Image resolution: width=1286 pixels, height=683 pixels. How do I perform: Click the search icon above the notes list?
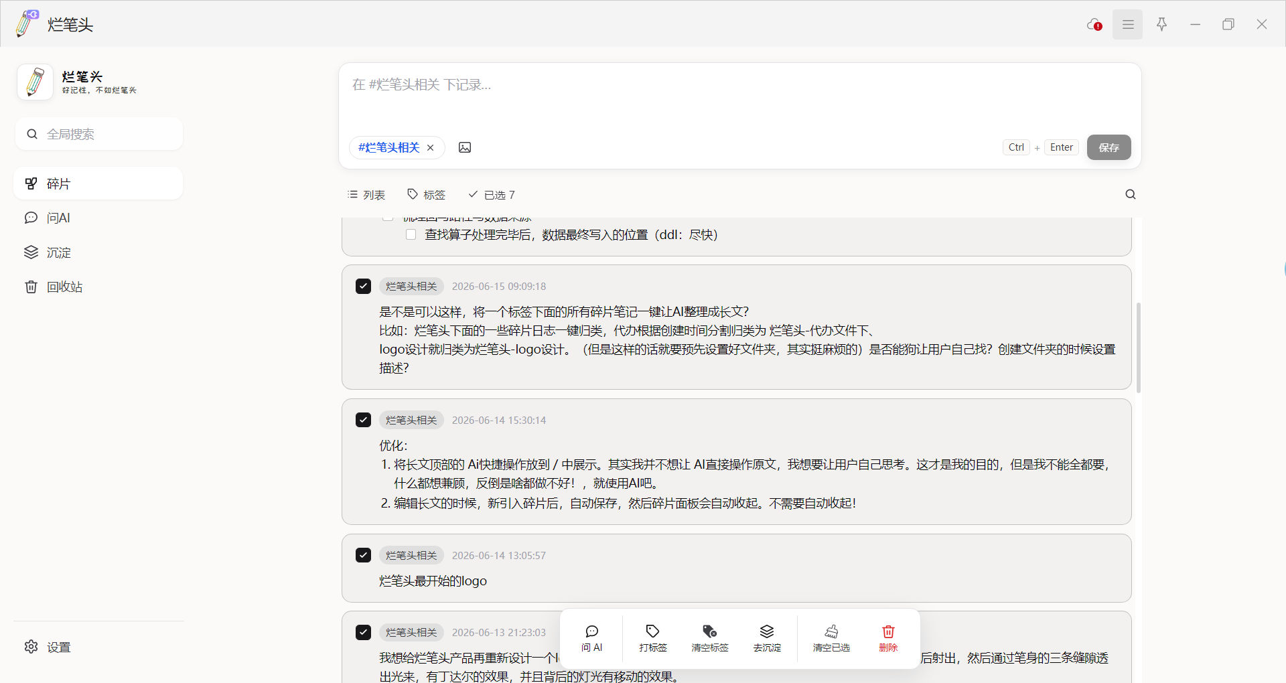click(x=1131, y=195)
